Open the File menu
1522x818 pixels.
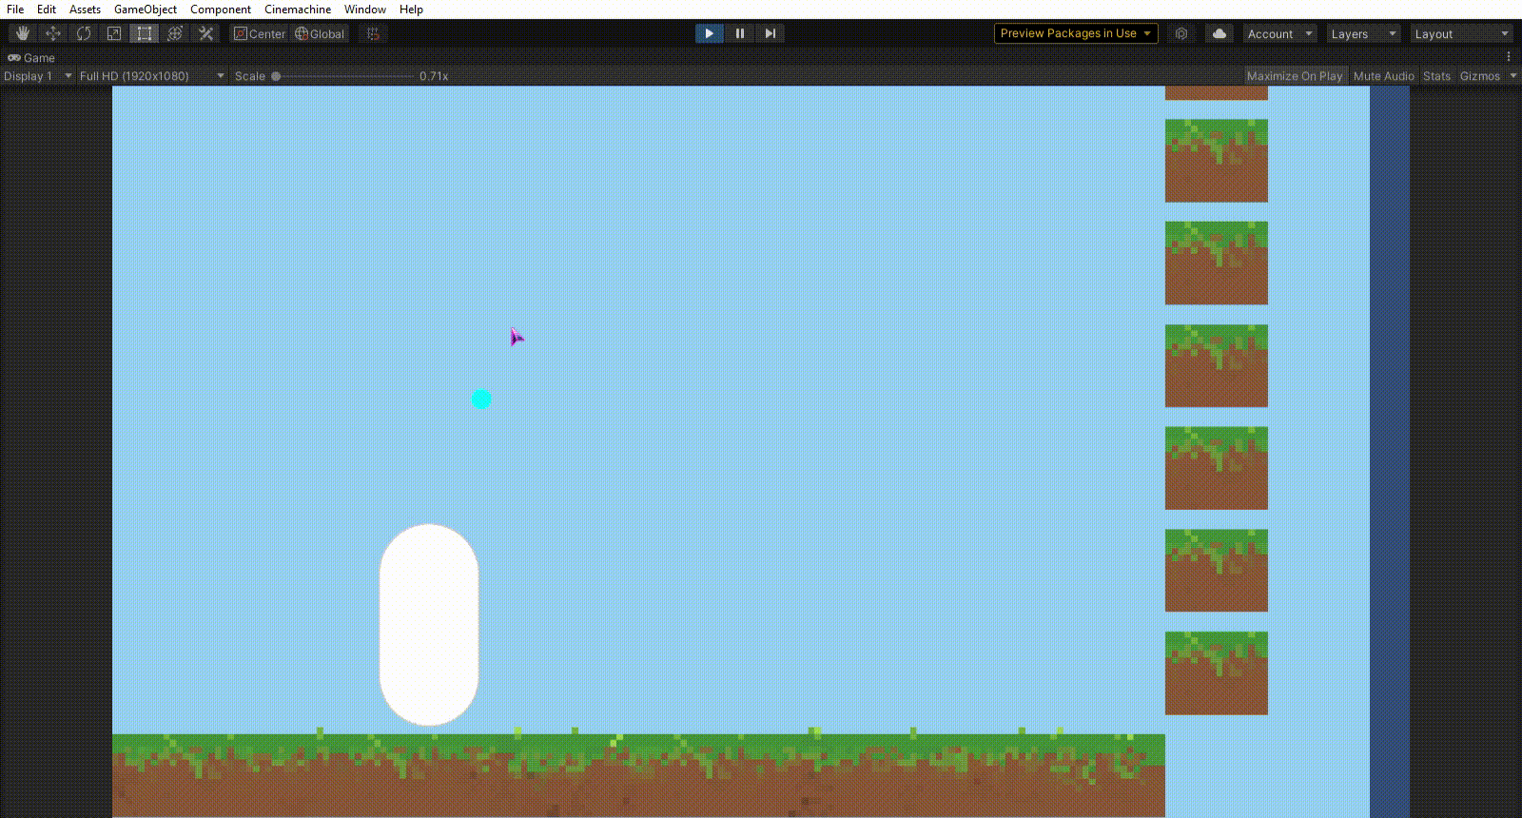tap(15, 10)
